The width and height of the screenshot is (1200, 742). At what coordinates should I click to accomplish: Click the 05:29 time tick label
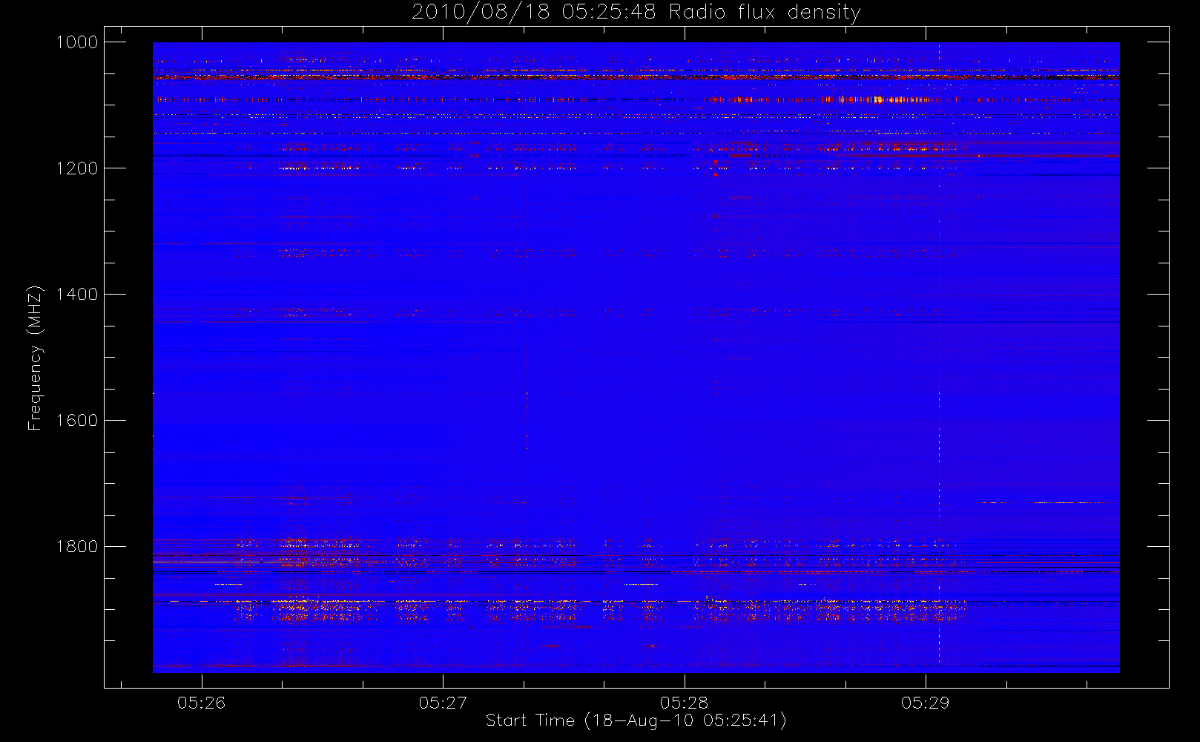[925, 703]
